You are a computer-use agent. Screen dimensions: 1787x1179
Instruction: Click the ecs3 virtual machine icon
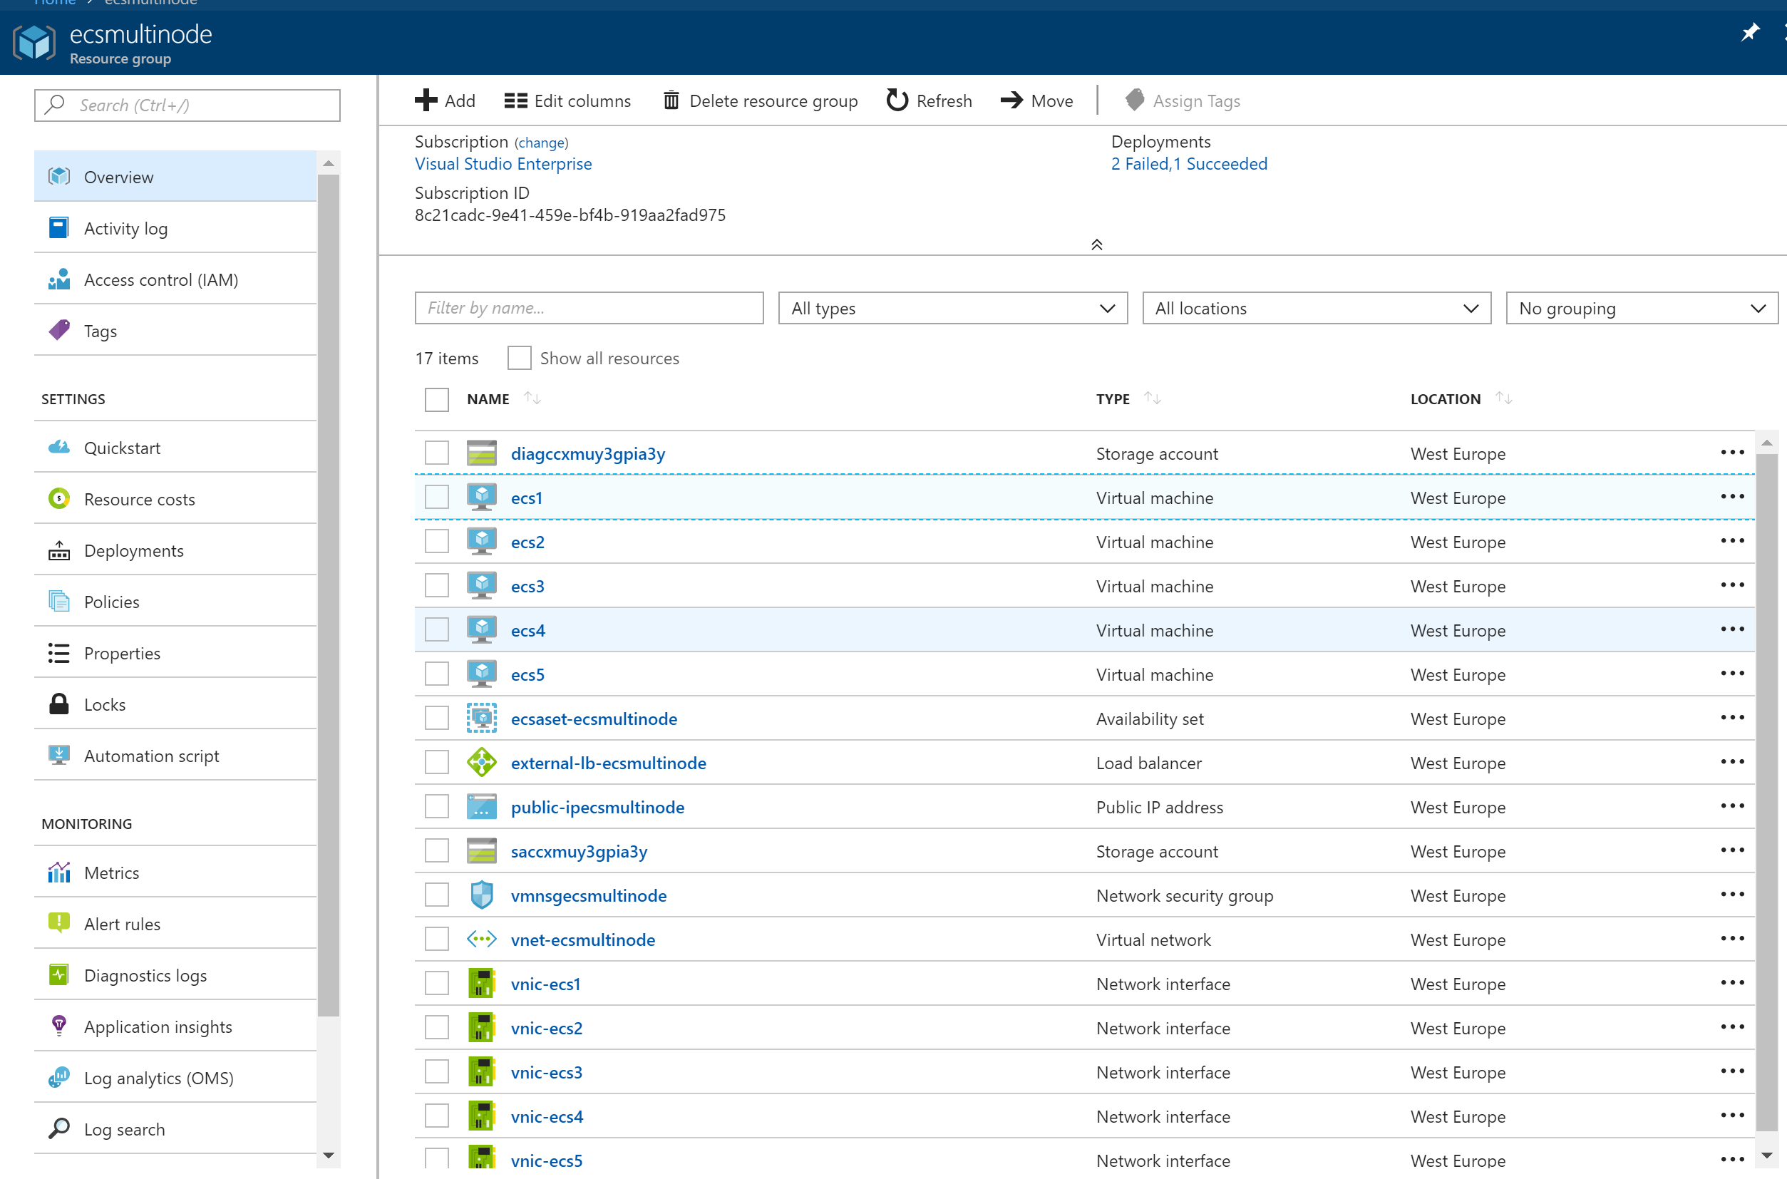481,586
